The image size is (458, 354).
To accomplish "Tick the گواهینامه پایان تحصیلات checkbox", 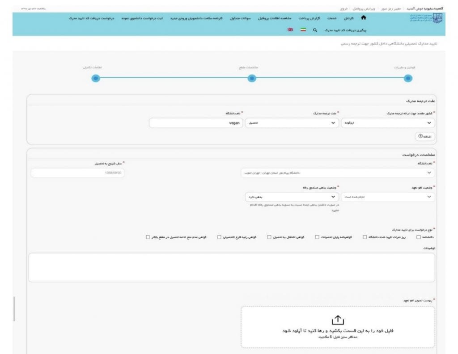I will (x=317, y=237).
